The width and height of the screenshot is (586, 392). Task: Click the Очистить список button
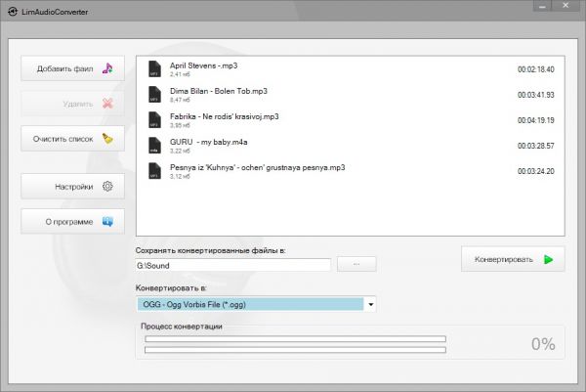(73, 139)
